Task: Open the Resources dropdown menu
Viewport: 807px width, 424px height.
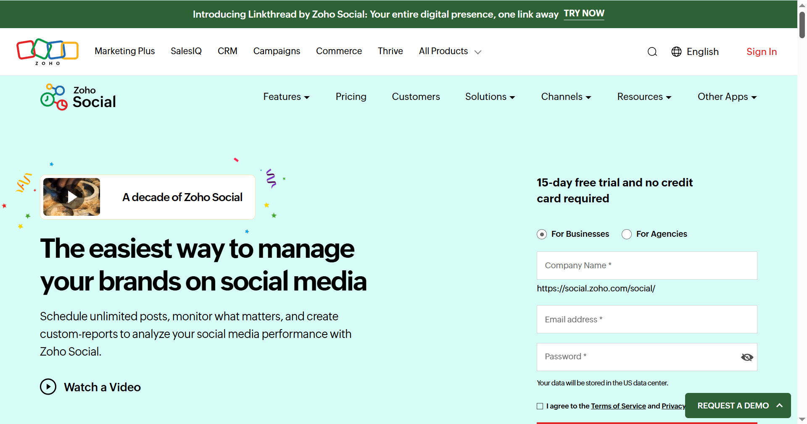Action: pyautogui.click(x=644, y=97)
